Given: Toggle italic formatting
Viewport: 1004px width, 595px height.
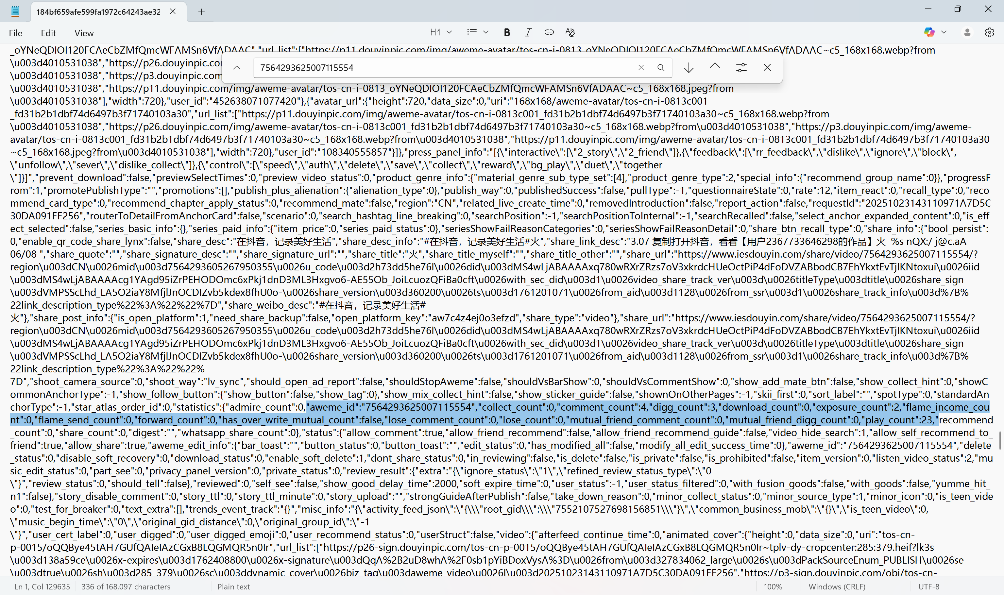Looking at the screenshot, I should (x=528, y=32).
